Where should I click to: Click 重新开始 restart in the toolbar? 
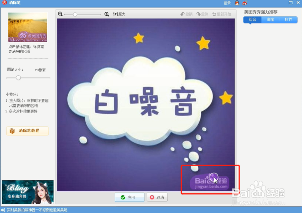[221, 14]
